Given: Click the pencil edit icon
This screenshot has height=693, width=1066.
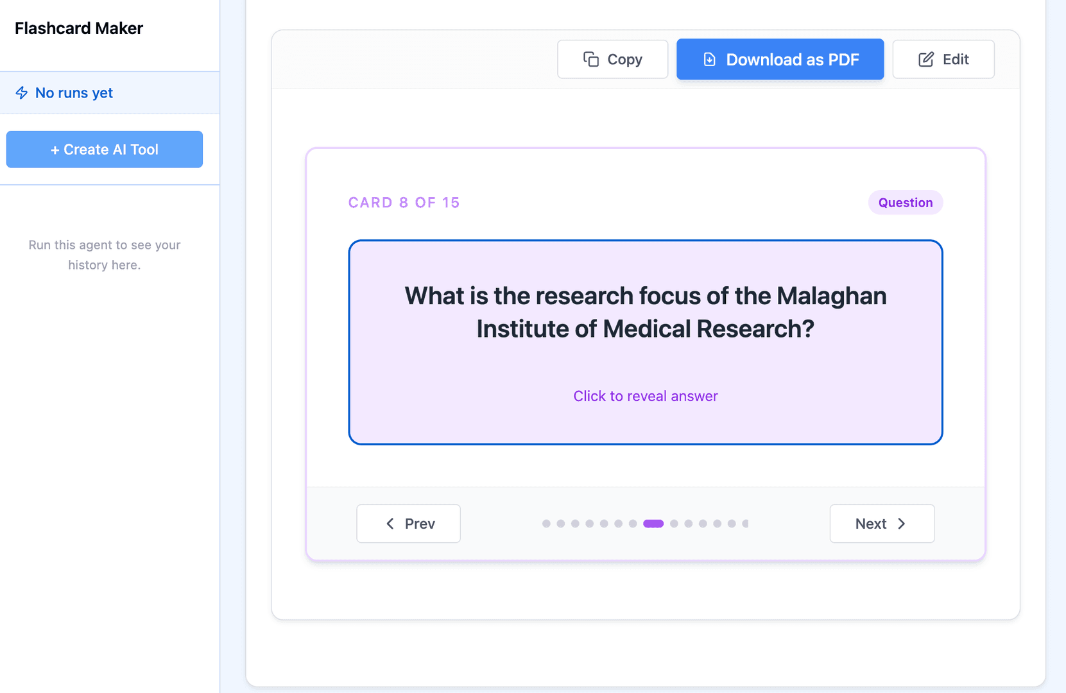Looking at the screenshot, I should click(926, 59).
